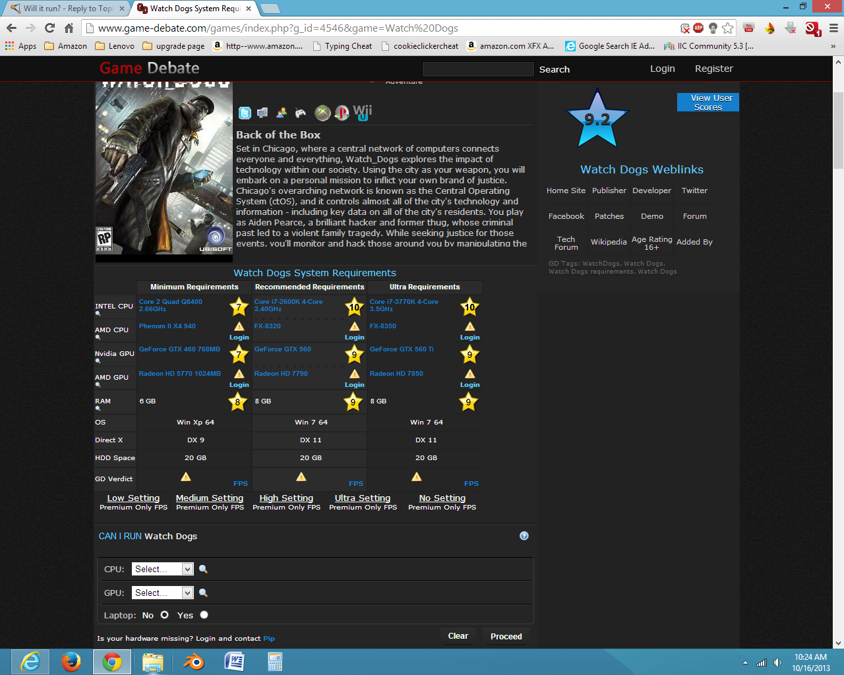
Task: Click the 9.2 star rating badge
Action: coord(597,119)
